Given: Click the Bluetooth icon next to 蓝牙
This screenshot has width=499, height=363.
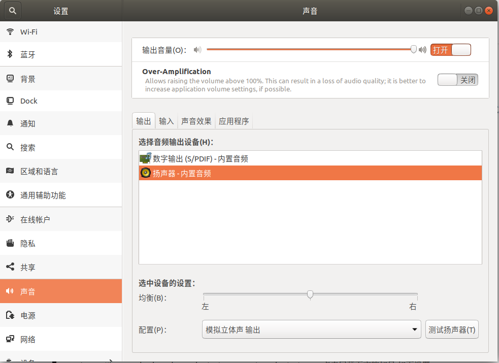Looking at the screenshot, I should pos(10,54).
